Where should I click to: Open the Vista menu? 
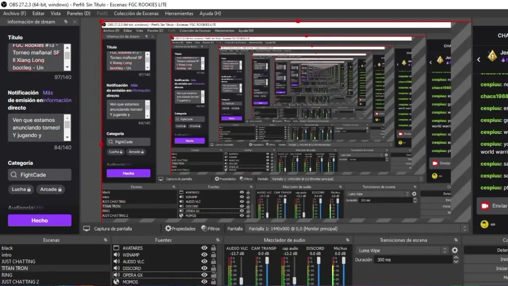pyautogui.click(x=56, y=14)
